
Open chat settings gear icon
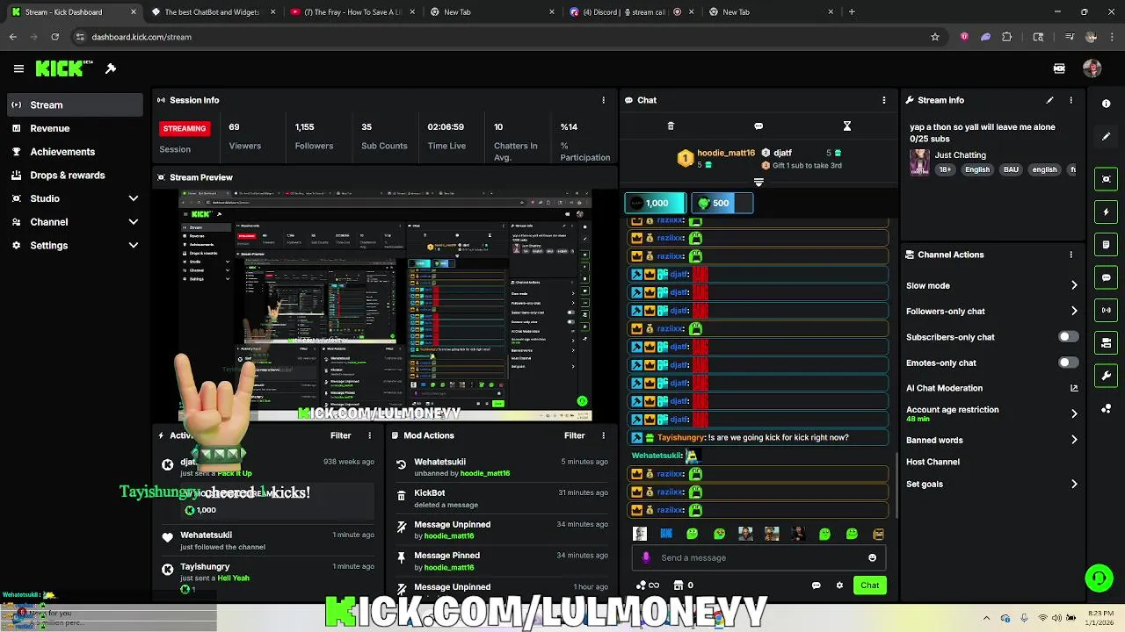pos(839,585)
